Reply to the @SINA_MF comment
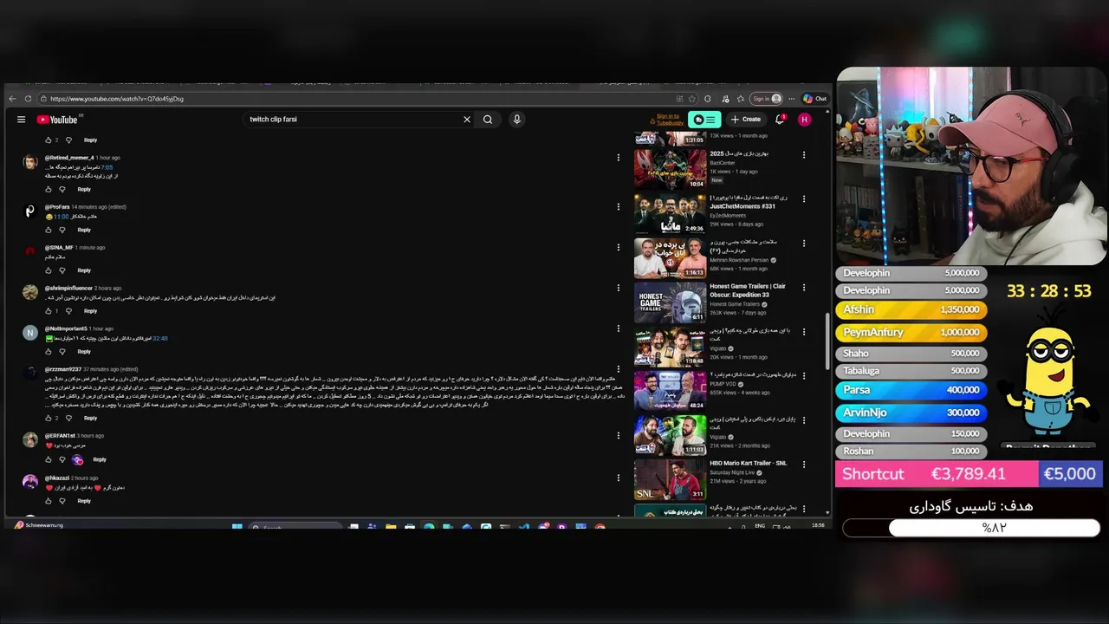 tap(84, 270)
